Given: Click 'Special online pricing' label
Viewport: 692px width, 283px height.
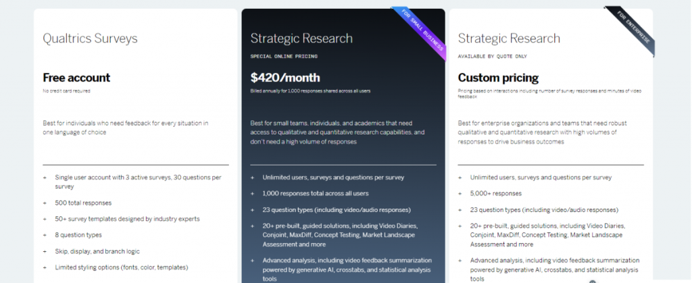Looking at the screenshot, I should coord(284,56).
